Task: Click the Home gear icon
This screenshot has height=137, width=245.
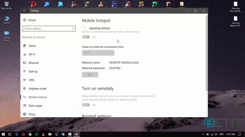Action: (24, 20)
